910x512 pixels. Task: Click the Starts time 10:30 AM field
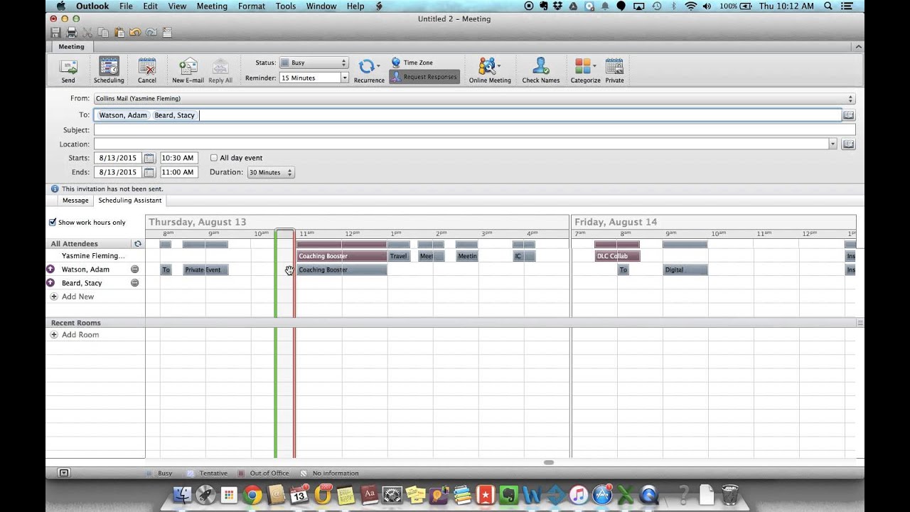click(179, 158)
